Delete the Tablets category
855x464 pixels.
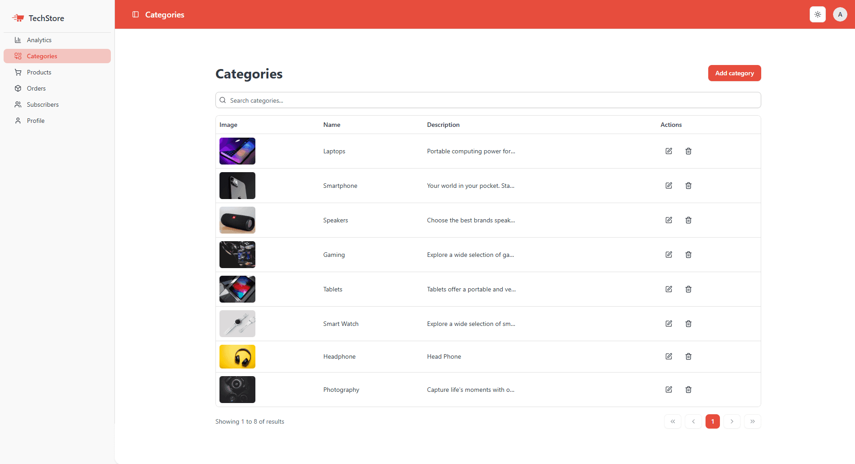(688, 289)
